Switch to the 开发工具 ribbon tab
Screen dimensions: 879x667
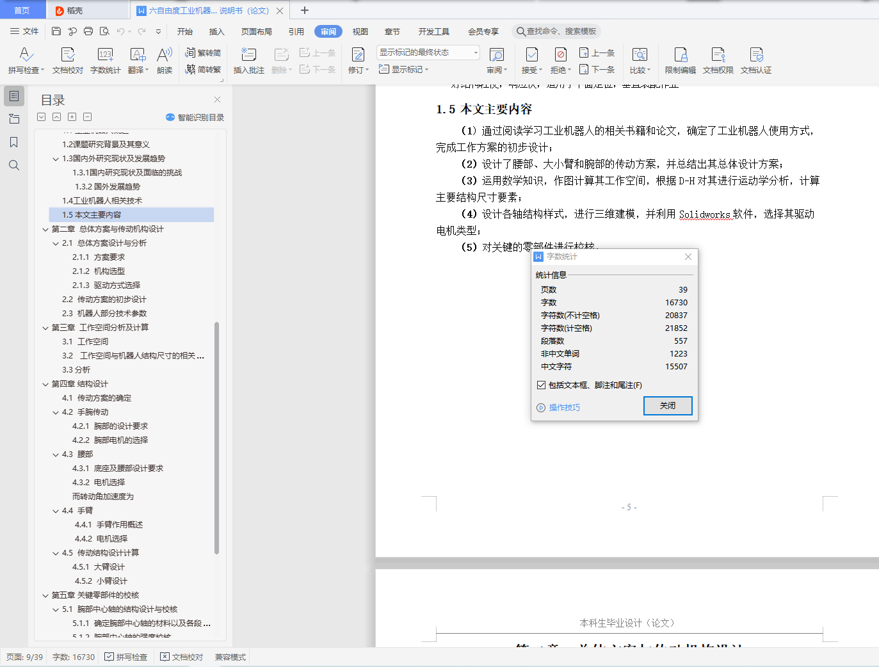point(434,31)
